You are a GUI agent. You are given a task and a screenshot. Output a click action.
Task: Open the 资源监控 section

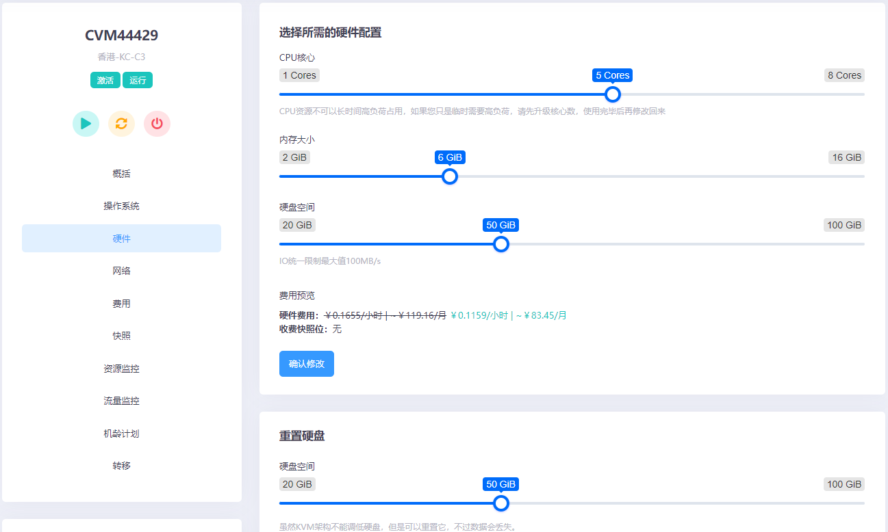pyautogui.click(x=121, y=368)
